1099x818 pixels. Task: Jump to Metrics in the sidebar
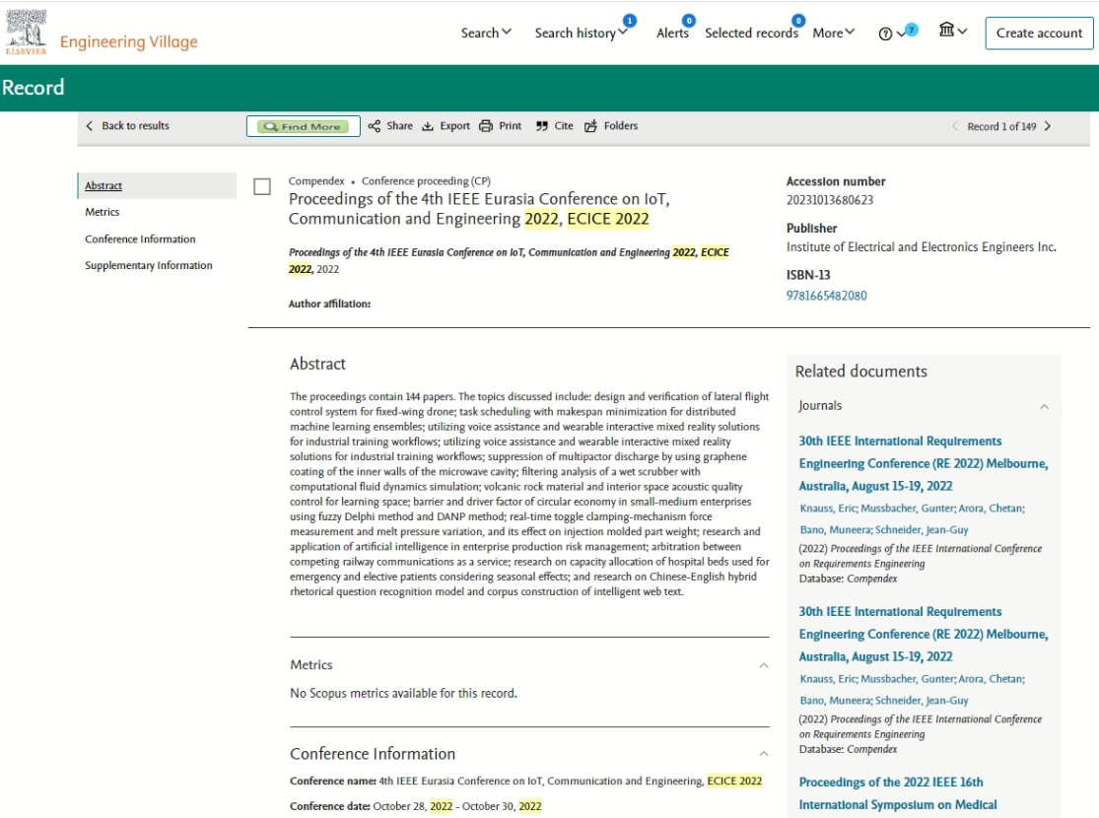pos(103,212)
